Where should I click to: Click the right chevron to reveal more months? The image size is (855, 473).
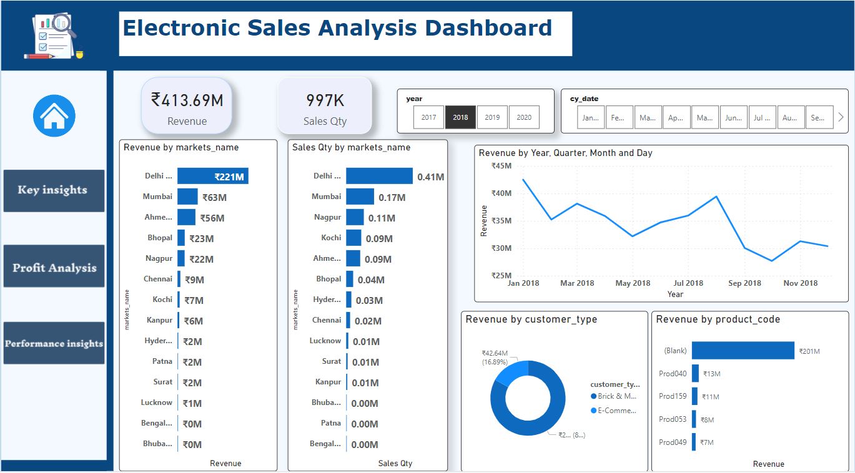click(840, 116)
